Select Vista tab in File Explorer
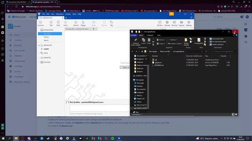252x141 pixels. 159,35
